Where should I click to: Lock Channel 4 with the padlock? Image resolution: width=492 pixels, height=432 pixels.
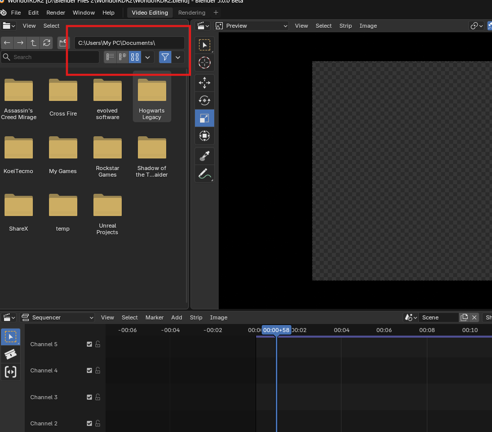(x=98, y=370)
